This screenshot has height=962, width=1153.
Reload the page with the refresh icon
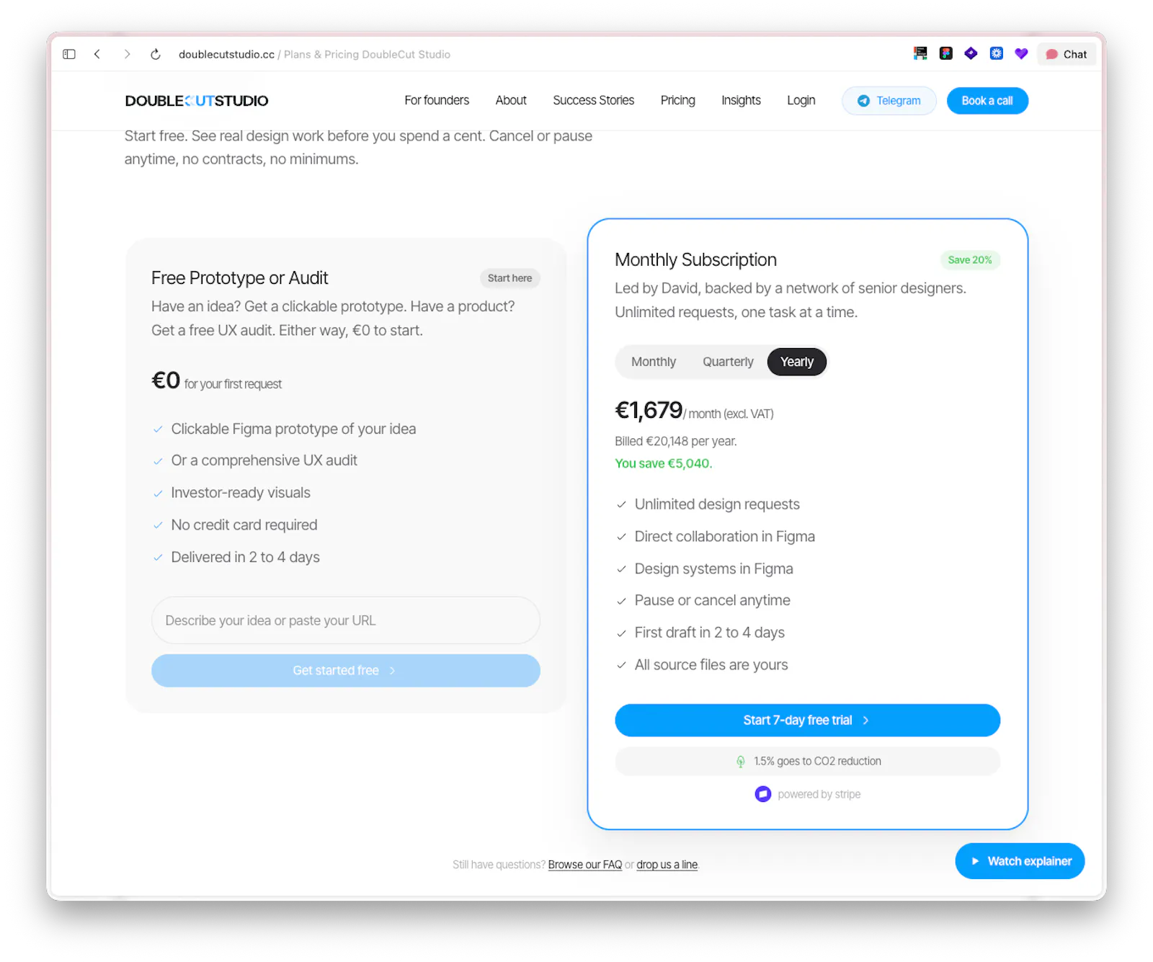155,54
